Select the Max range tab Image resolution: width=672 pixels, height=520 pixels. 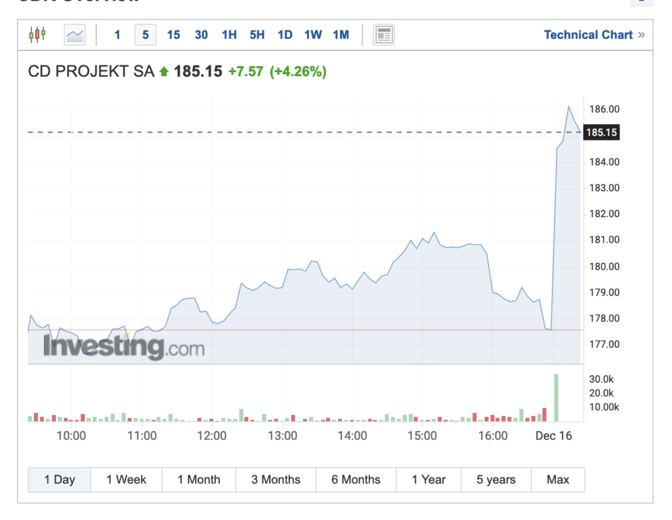[558, 480]
